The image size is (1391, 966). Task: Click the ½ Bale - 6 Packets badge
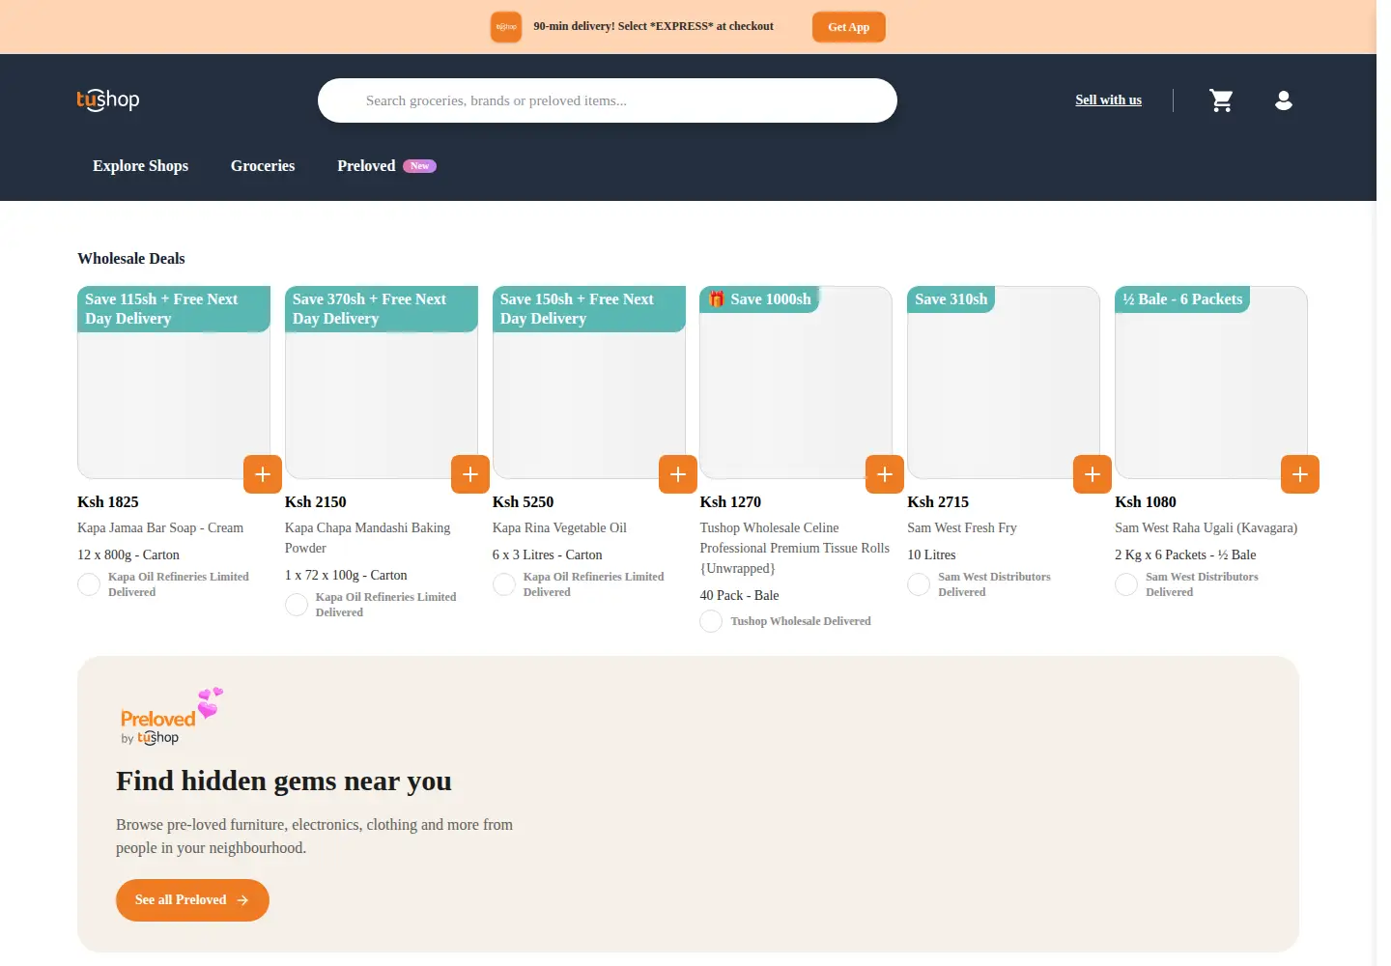coord(1182,299)
